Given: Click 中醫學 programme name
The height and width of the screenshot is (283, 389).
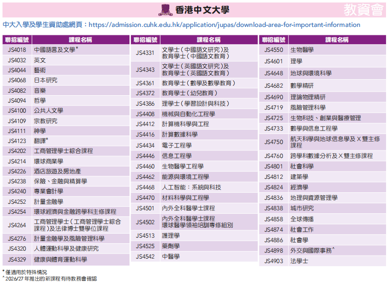Looking at the screenshot, I should 171,257.
